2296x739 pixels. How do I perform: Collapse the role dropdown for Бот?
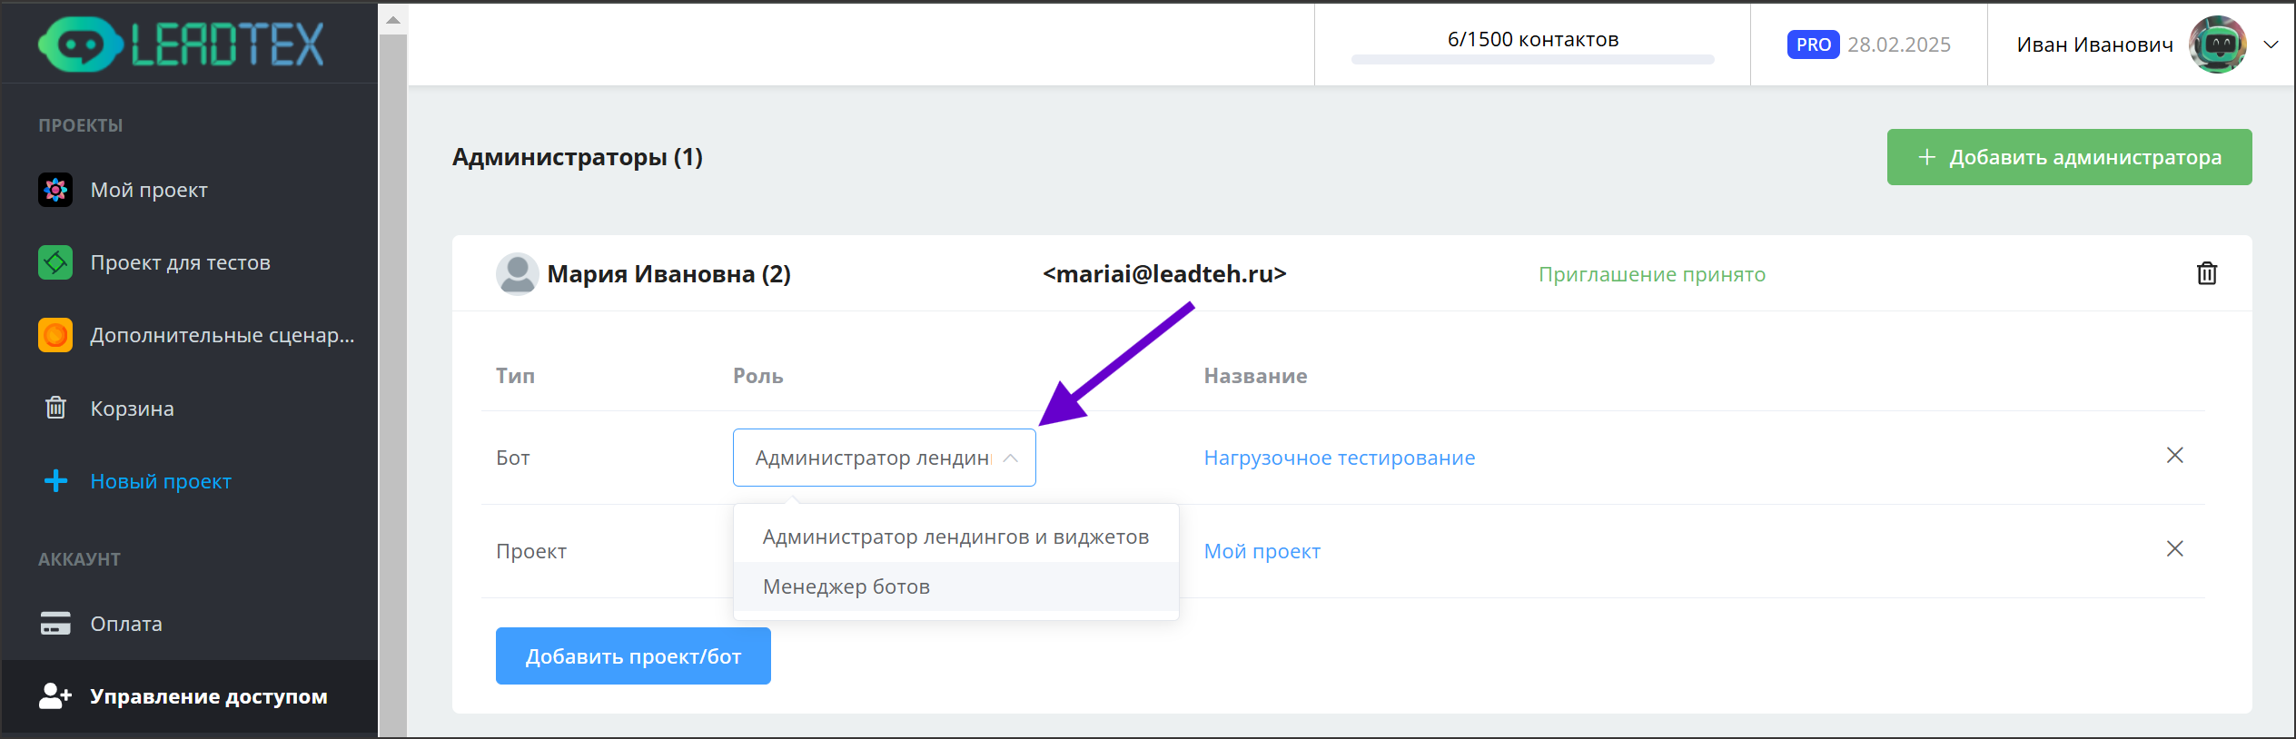tap(1010, 458)
